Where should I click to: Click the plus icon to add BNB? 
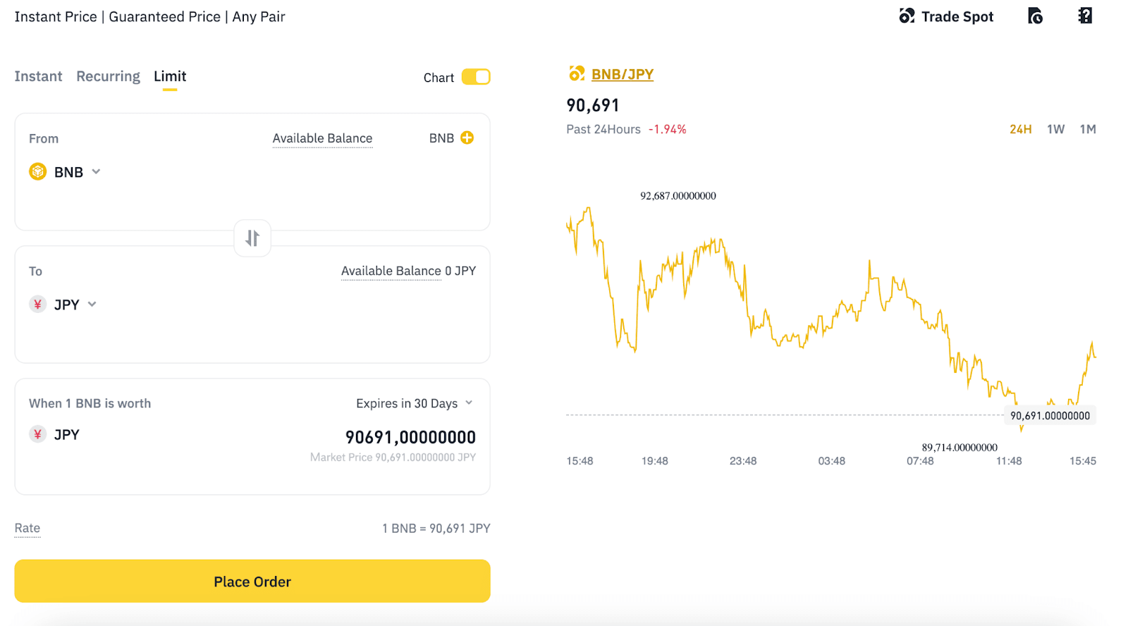467,137
